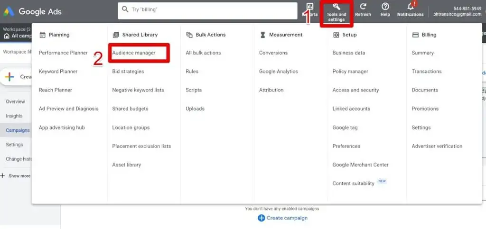
Task: Select Campaigns in left sidebar
Action: coord(18,130)
